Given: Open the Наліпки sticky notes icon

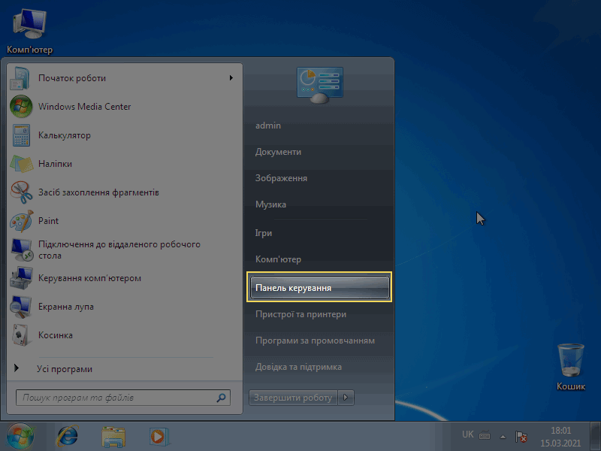Looking at the screenshot, I should coord(22,164).
